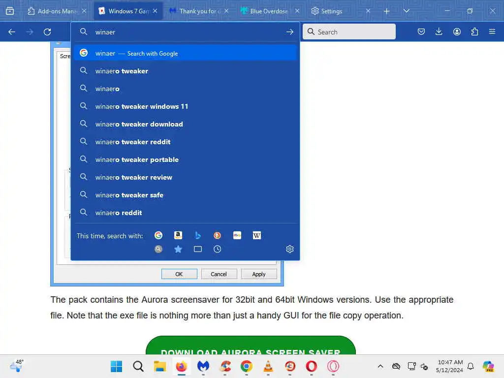The height and width of the screenshot is (378, 504).
Task: Close the Add-ons Manager tab
Action: point(84,11)
